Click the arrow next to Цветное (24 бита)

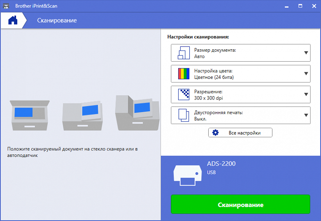click(306, 74)
